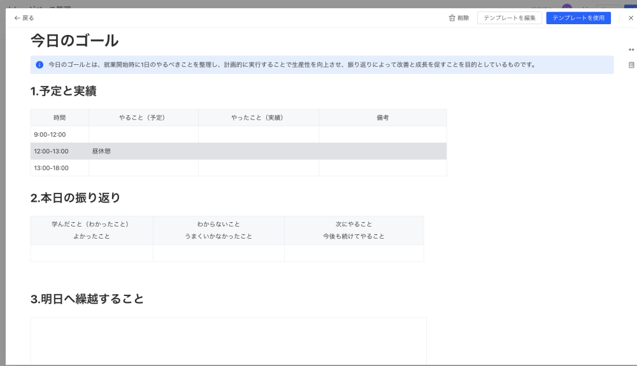Click the empty box under 明日へ繰越すること
The height and width of the screenshot is (366, 637).
point(228,341)
